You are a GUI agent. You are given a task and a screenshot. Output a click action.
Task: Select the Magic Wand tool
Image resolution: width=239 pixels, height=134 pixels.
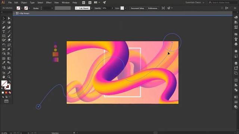(4, 23)
